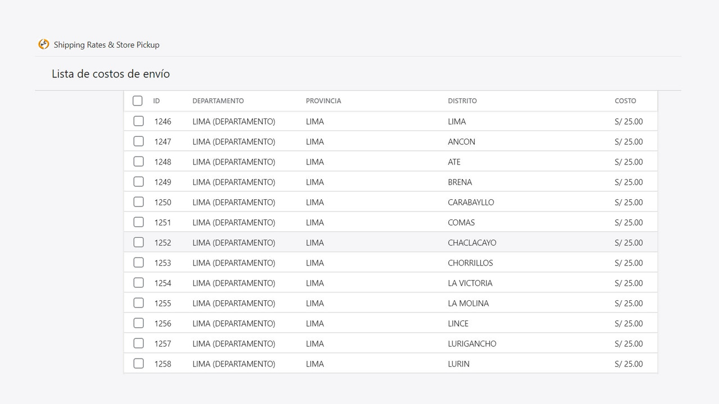Check the box for row ID 1246
Image resolution: width=719 pixels, height=404 pixels.
click(139, 121)
